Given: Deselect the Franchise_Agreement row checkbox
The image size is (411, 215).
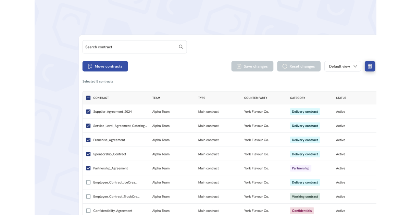Looking at the screenshot, I should 88,140.
